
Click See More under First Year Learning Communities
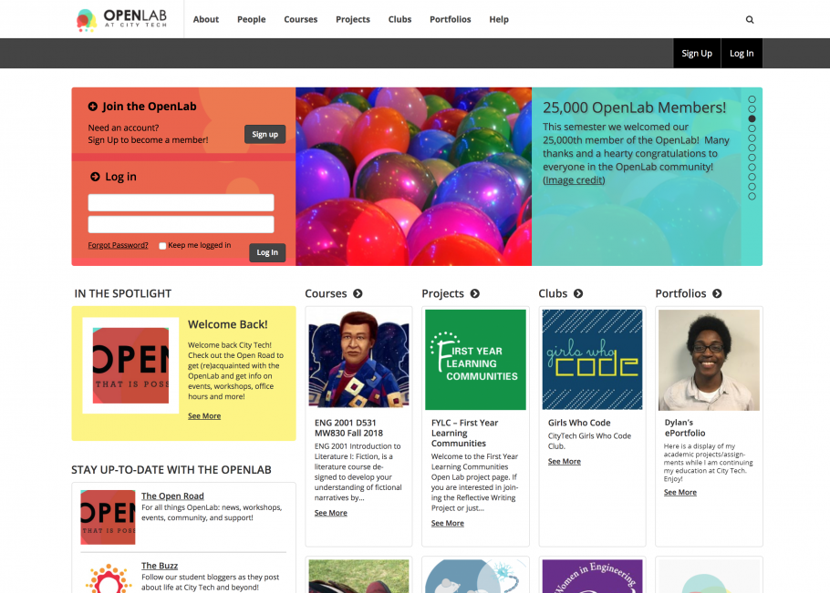(x=447, y=523)
